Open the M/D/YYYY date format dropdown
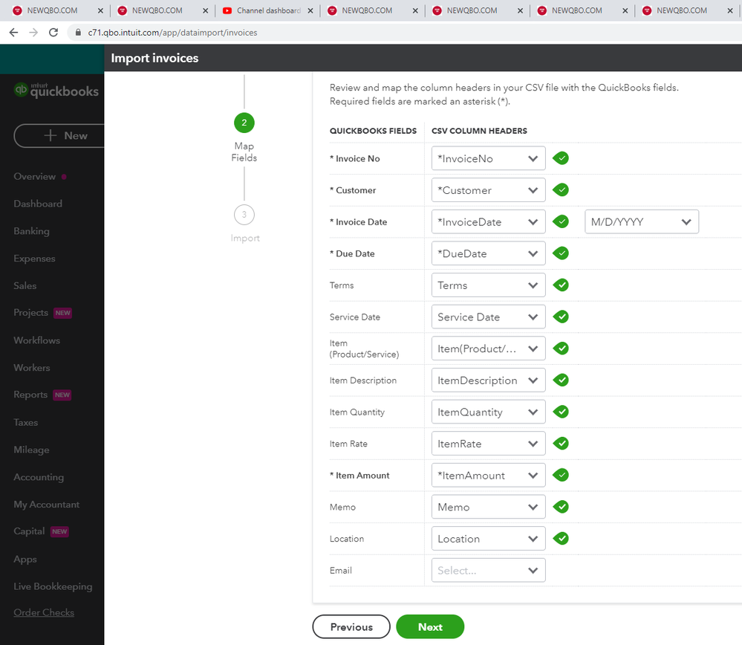742x645 pixels. 642,221
